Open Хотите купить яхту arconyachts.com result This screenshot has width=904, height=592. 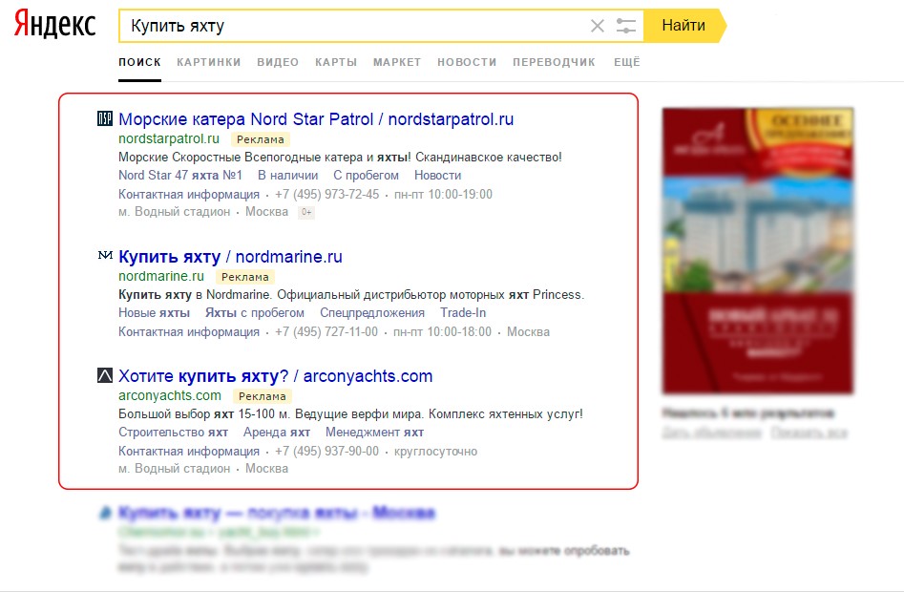(x=275, y=376)
